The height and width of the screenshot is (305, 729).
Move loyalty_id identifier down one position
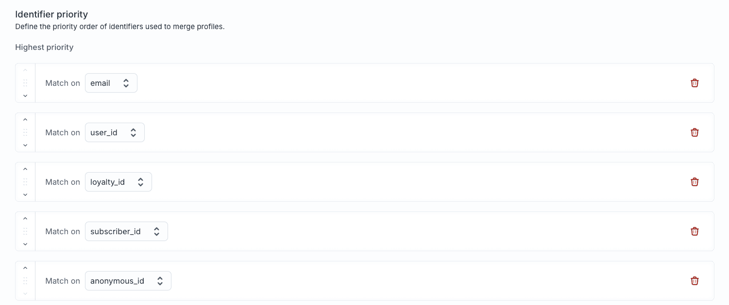click(x=25, y=194)
